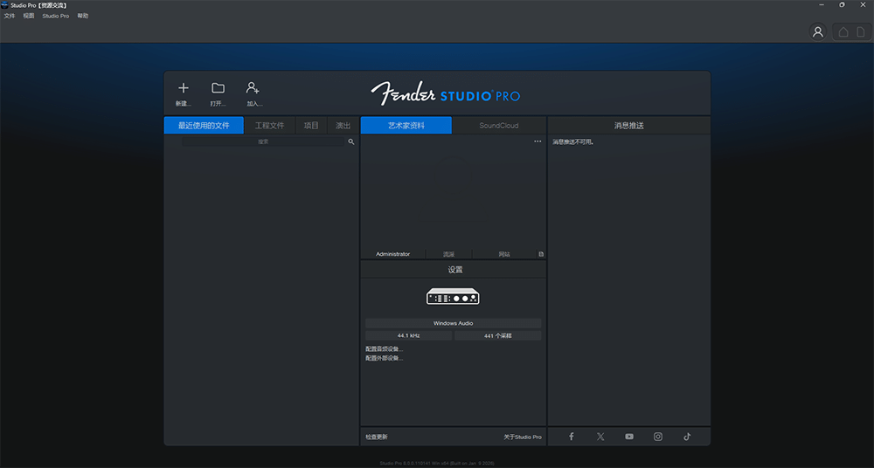Click the 加入 (Join) person icon
This screenshot has width=874, height=468.
point(253,88)
